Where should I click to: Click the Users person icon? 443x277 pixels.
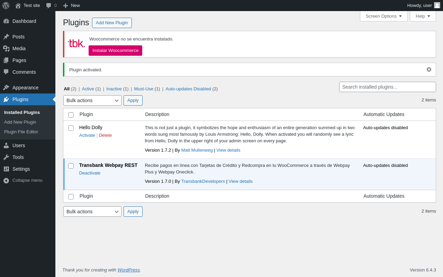(x=6, y=145)
